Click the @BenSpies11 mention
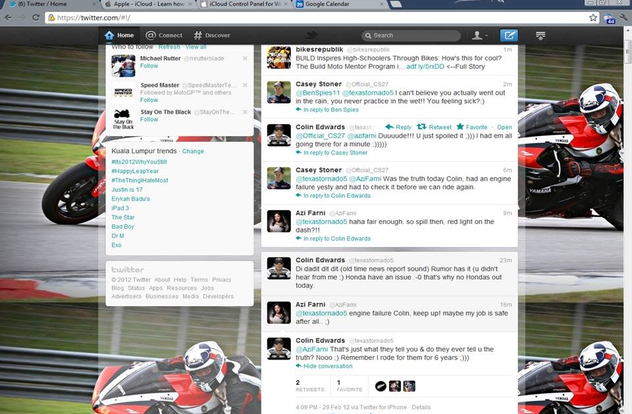 (x=317, y=93)
